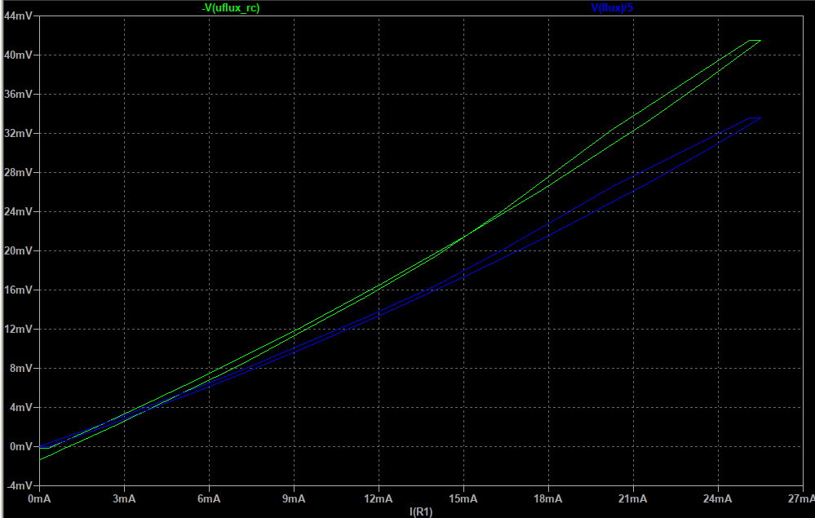
Task: Click the I(R1) horizontal axis label
Action: tap(421, 511)
